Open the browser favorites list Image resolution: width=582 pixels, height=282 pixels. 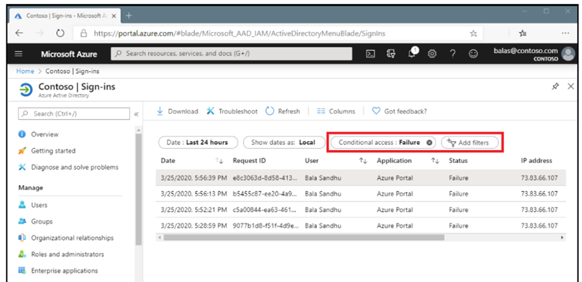click(x=523, y=34)
